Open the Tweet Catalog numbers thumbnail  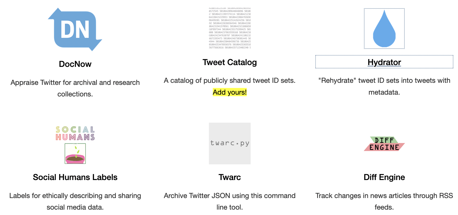coord(230,28)
